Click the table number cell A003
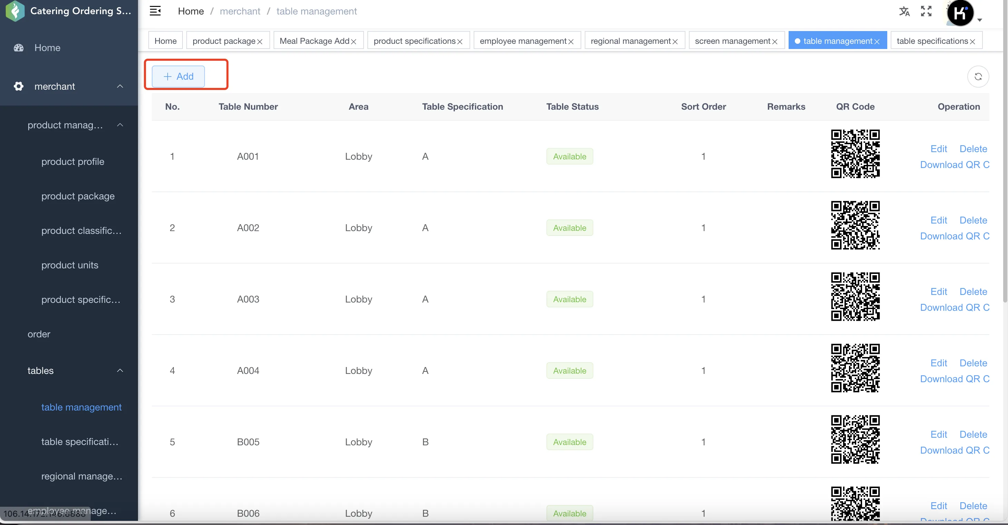 tap(248, 299)
